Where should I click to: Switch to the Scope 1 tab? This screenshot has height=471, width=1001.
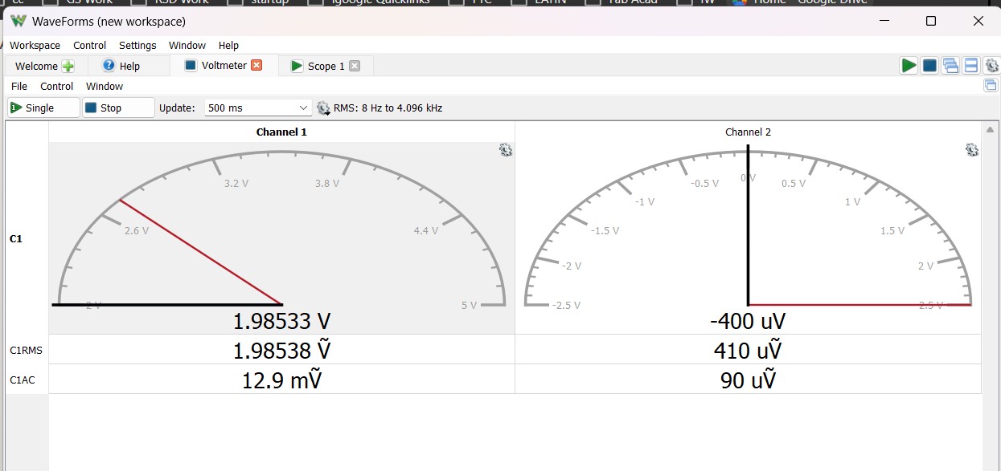point(326,66)
